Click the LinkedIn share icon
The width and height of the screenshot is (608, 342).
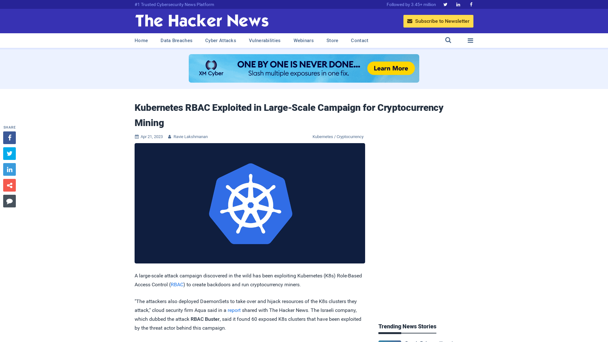tap(9, 169)
